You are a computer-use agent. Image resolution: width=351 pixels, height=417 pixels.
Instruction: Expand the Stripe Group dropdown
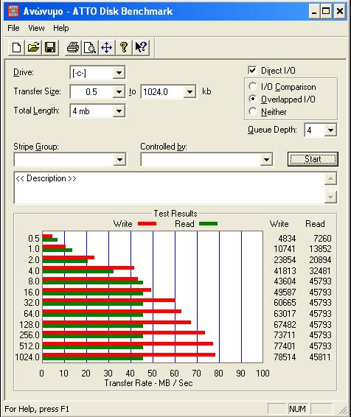(119, 160)
